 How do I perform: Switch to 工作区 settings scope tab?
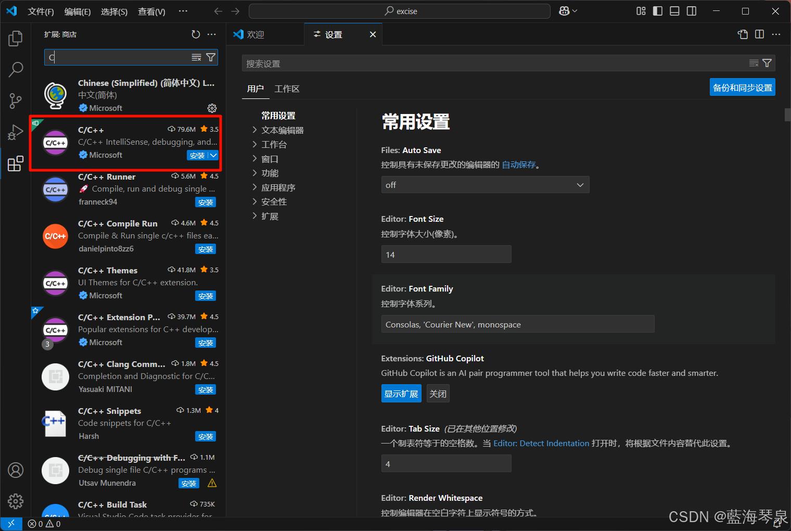(x=287, y=88)
